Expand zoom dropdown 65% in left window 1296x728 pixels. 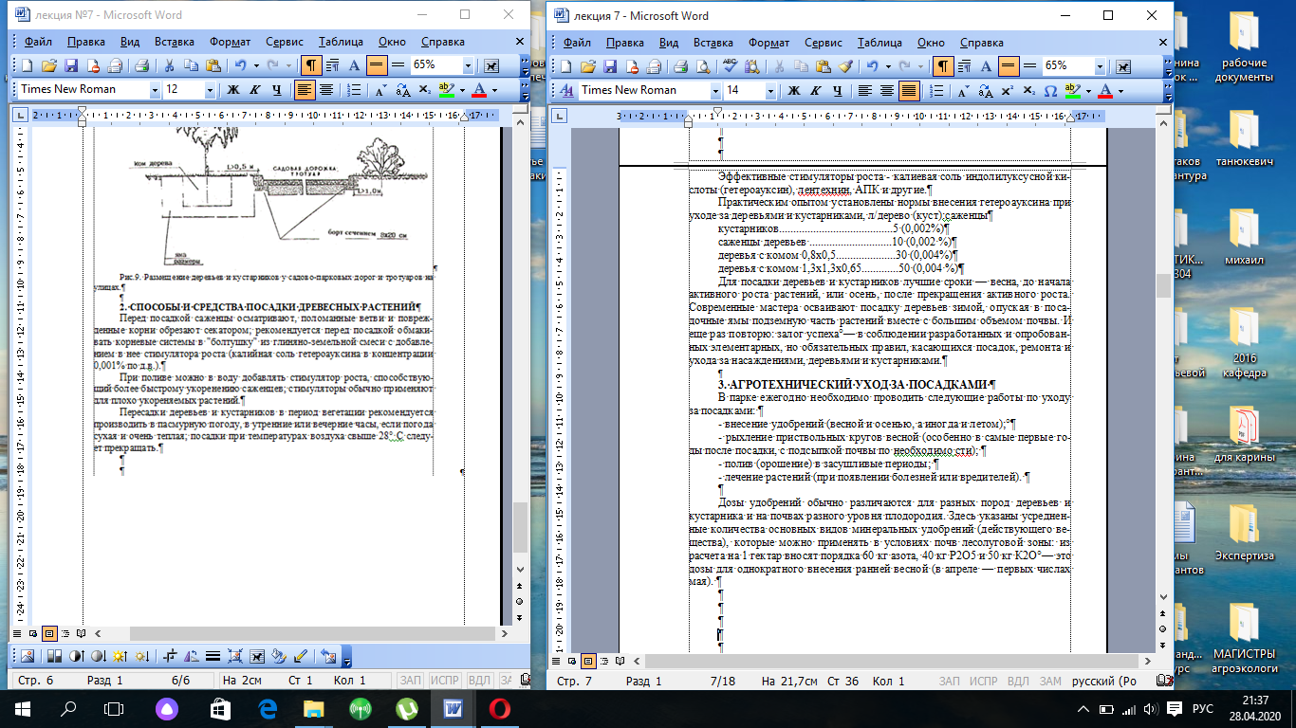pyautogui.click(x=468, y=65)
